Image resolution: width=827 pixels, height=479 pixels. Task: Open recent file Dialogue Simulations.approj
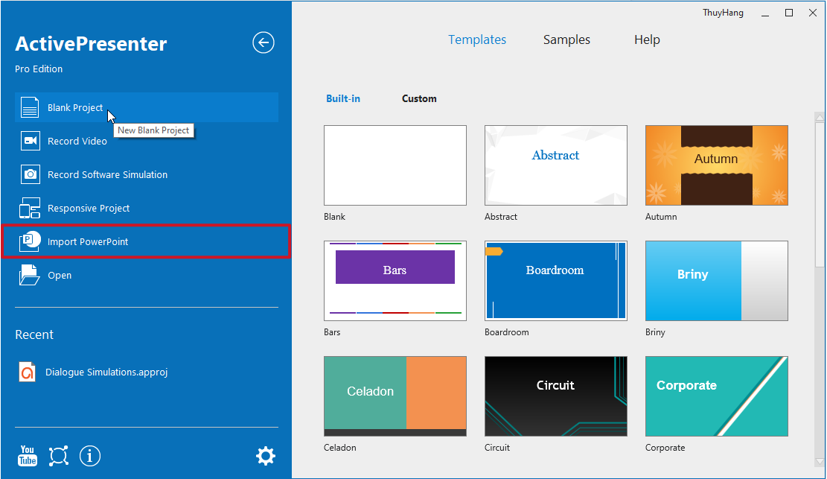pyautogui.click(x=106, y=372)
